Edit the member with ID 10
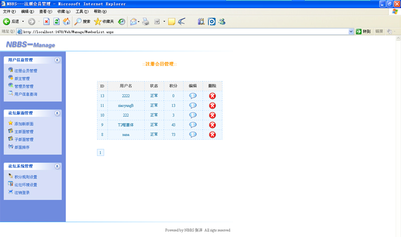 (x=193, y=115)
